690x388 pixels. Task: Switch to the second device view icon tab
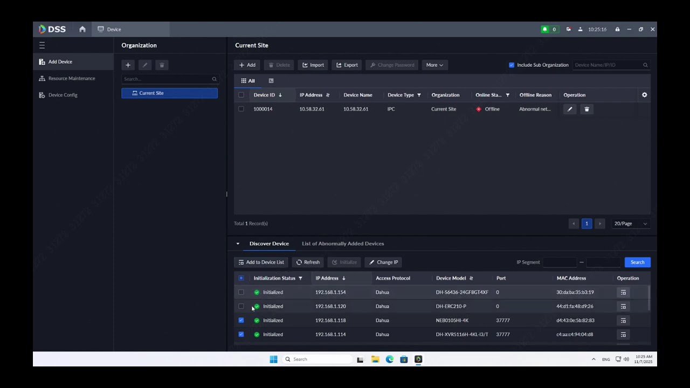click(271, 81)
